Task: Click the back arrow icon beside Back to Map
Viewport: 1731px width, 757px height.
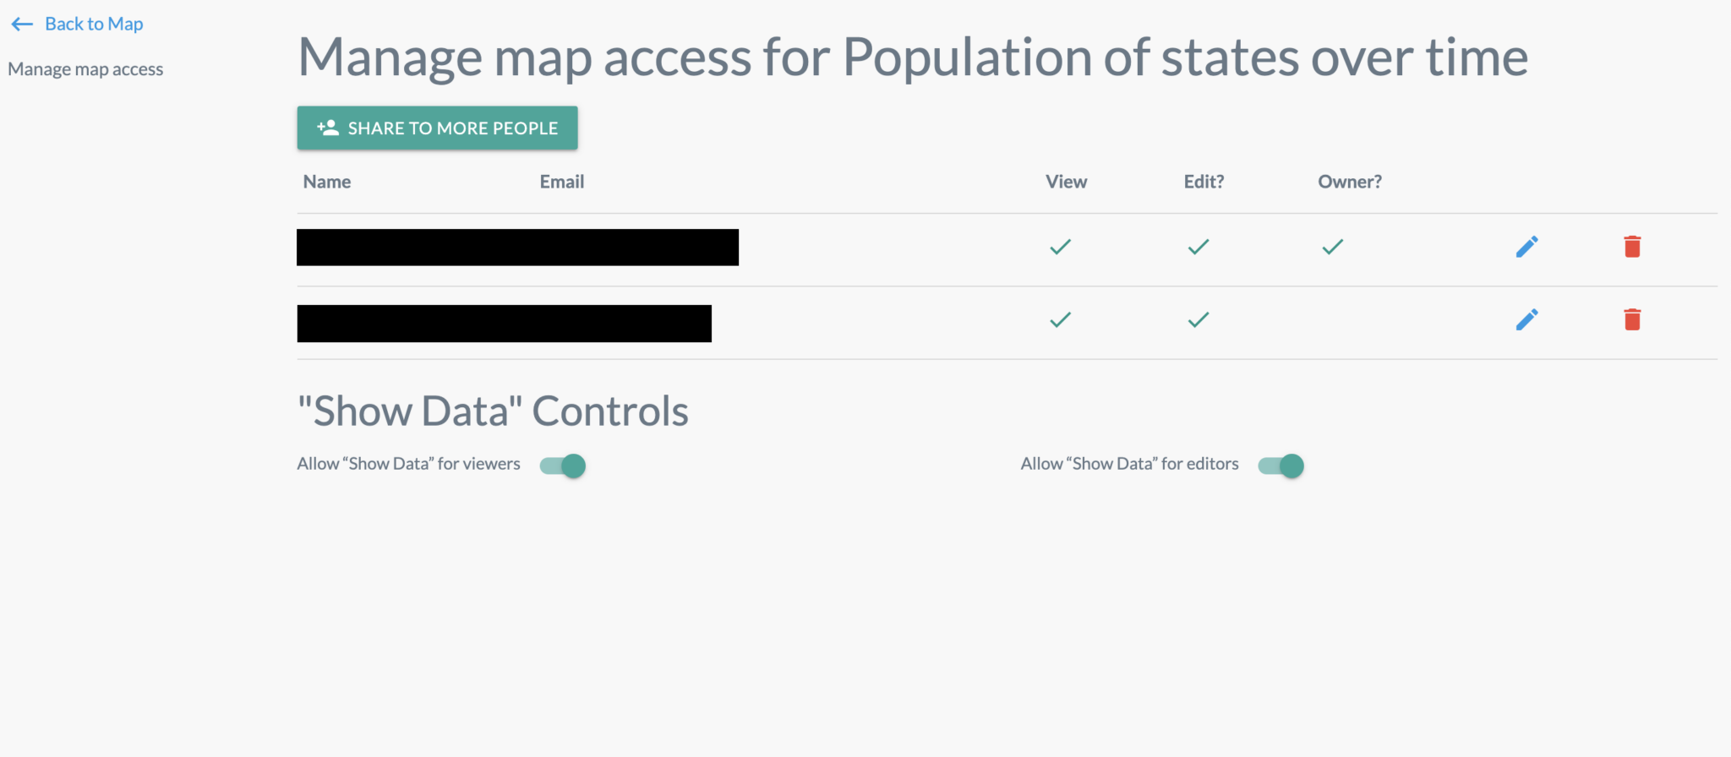Action: tap(22, 24)
